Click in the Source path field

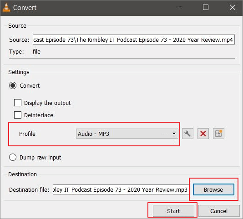coord(134,40)
